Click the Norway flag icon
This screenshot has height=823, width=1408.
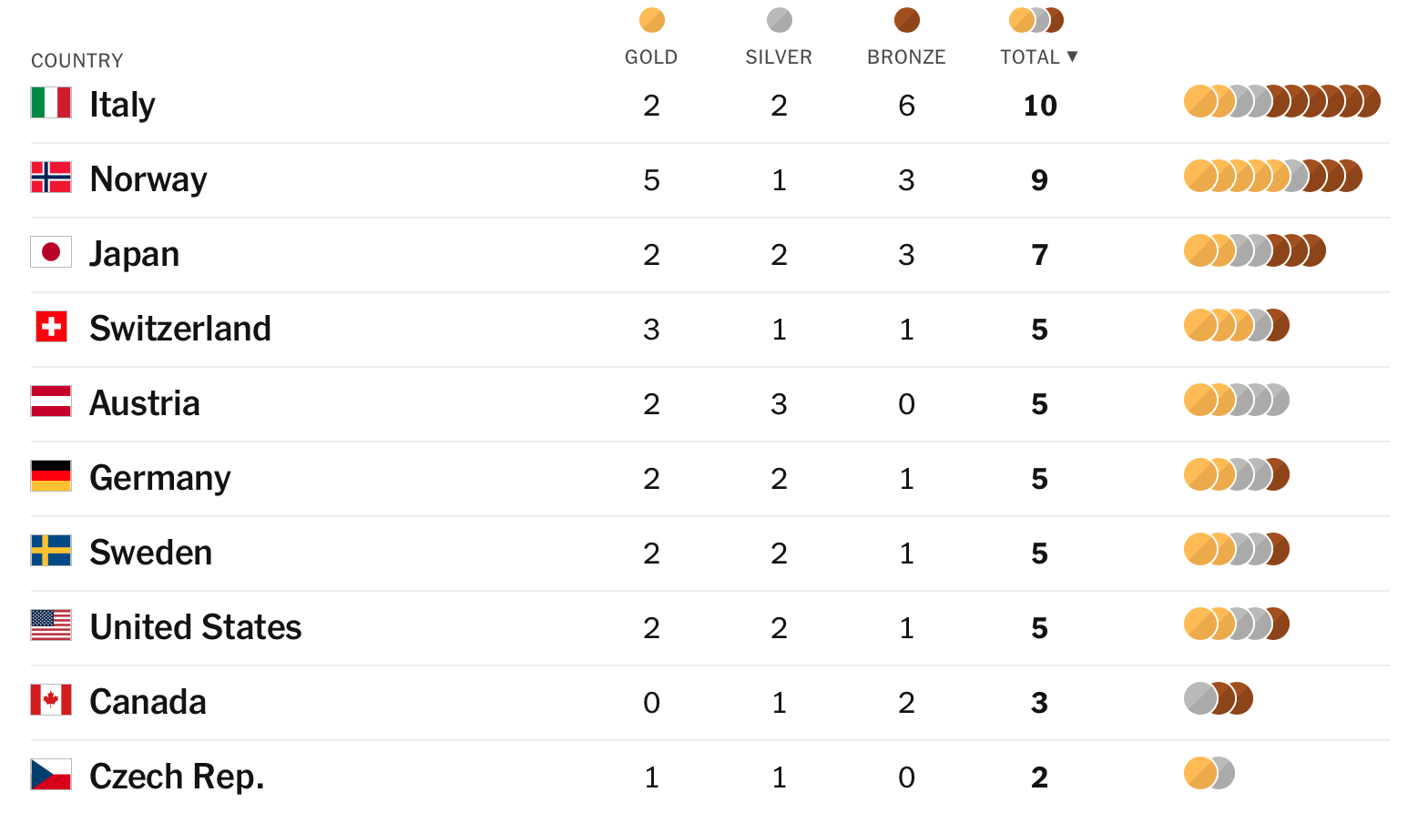point(51,178)
